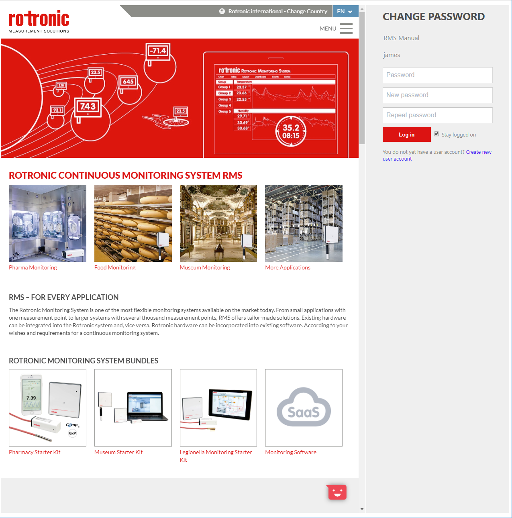Click the scrollbar down arrow
This screenshot has width=512, height=518.
[362, 509]
